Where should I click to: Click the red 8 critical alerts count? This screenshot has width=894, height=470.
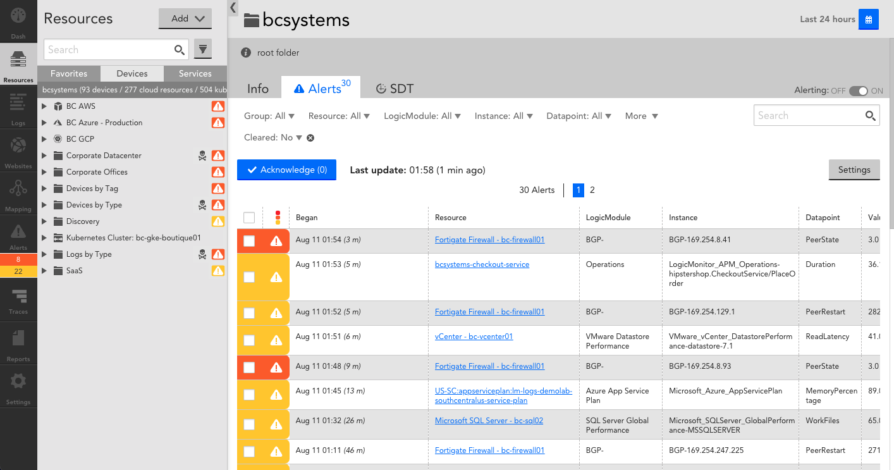(x=18, y=259)
